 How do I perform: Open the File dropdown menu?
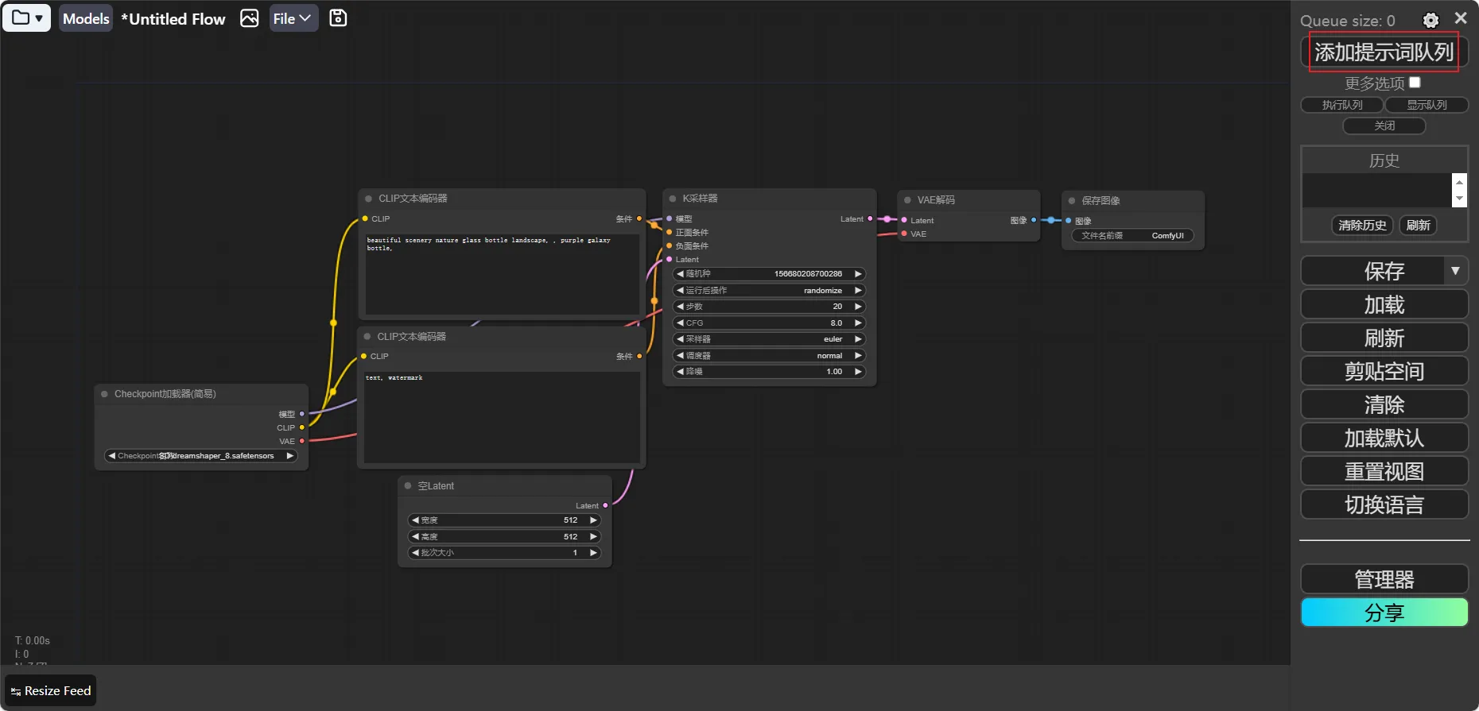click(x=293, y=18)
